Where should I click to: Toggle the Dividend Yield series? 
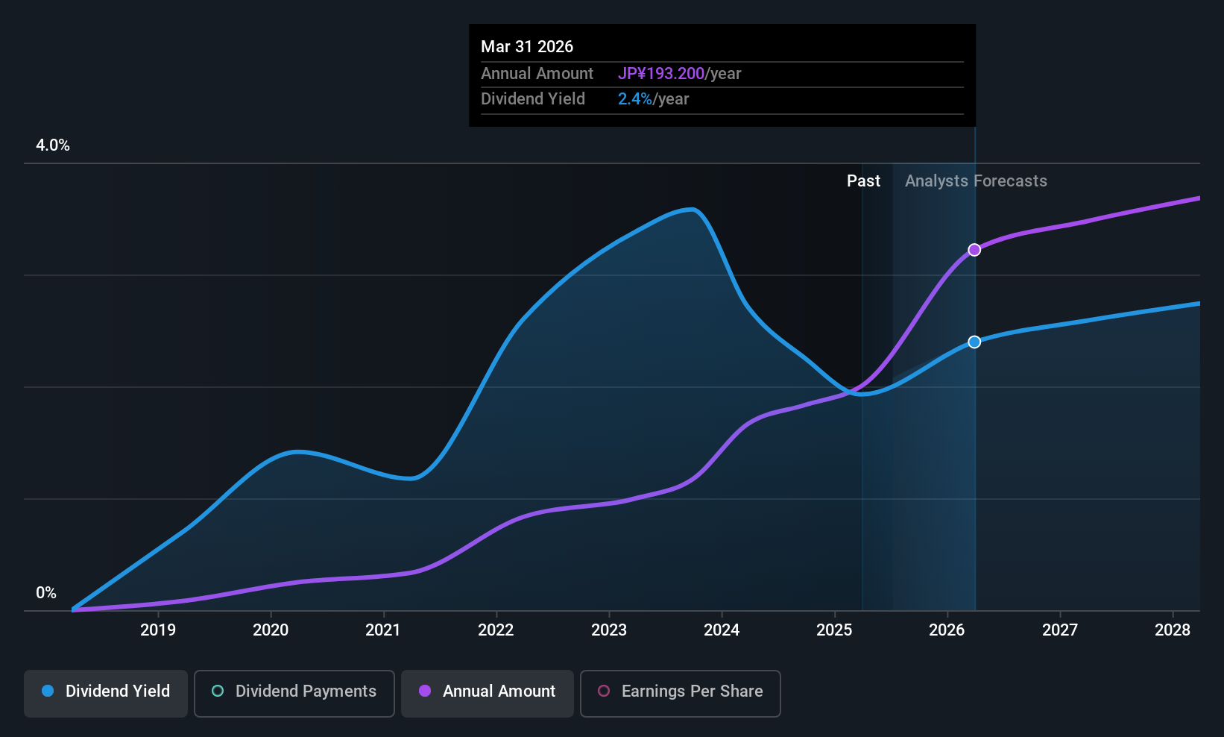(106, 694)
